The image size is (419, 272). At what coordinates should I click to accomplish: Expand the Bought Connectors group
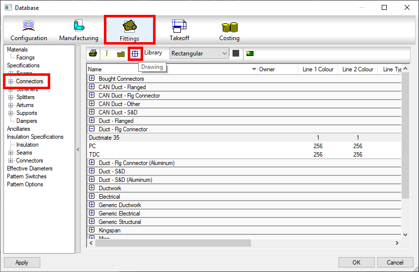[91, 78]
